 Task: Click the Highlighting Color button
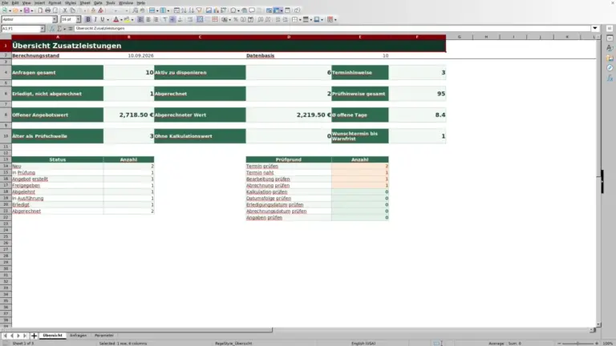[127, 19]
